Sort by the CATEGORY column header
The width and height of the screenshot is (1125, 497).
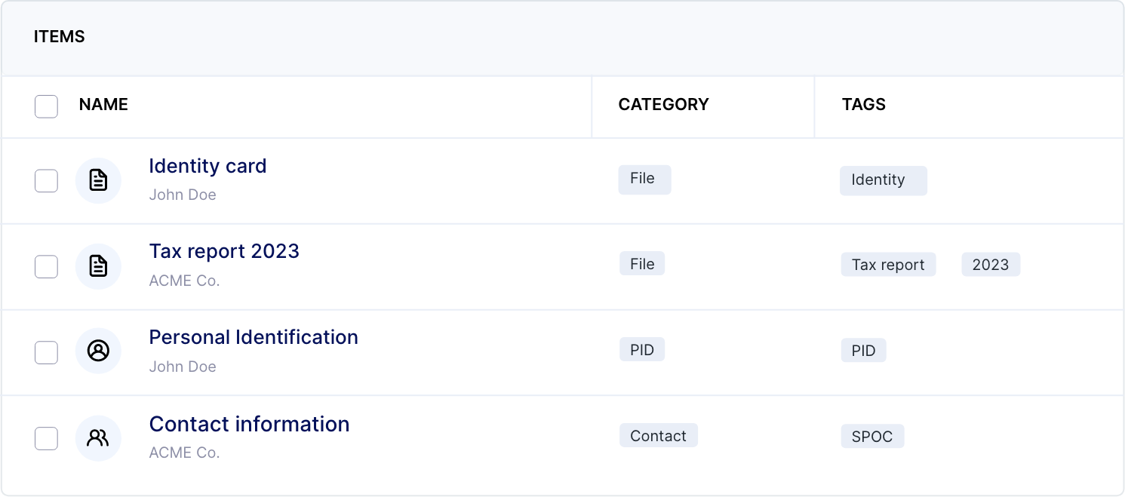tap(664, 105)
